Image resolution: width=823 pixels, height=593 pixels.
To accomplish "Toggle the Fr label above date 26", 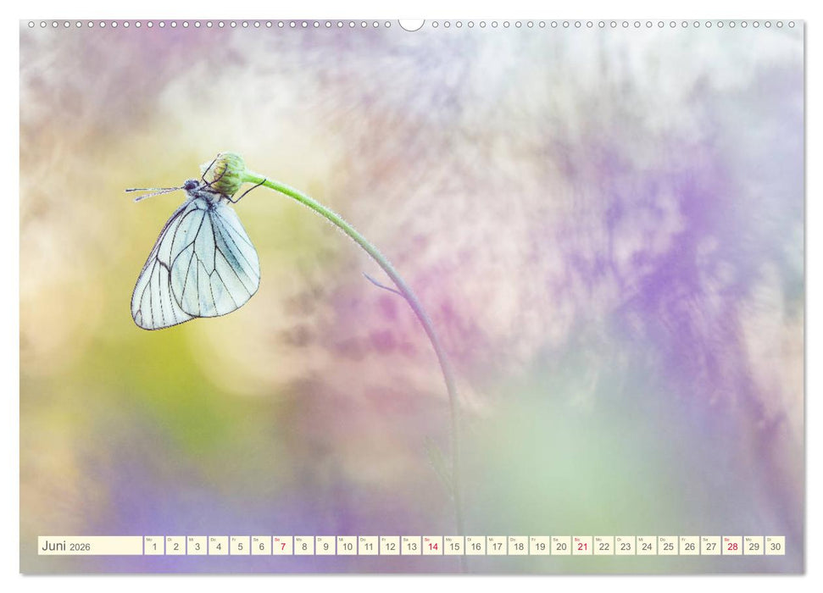I will coord(684,537).
